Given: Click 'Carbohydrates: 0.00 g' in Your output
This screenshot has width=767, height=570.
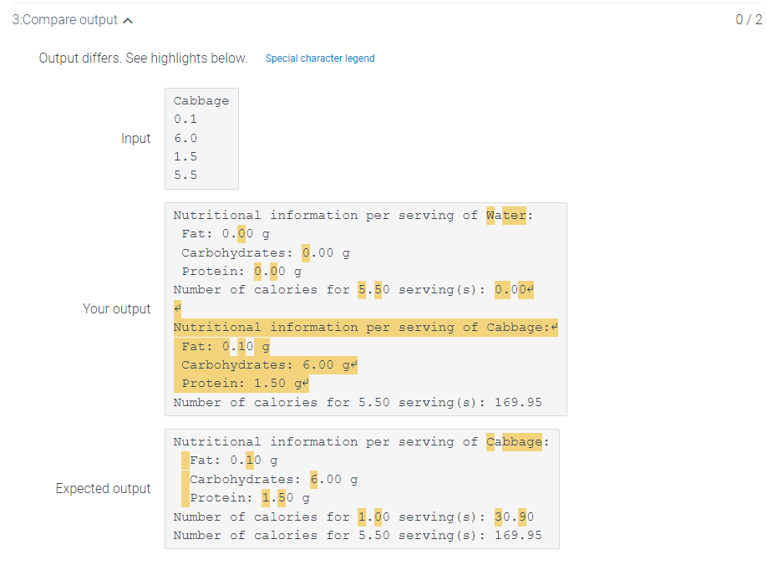Looking at the screenshot, I should (266, 253).
